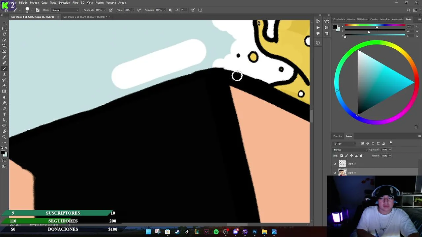Hide layer Capa 17
The height and width of the screenshot is (237, 422).
click(x=335, y=164)
